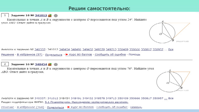This screenshot has height=112, width=199.
Task: Open task number link 348454 in heading
Action: click(41, 64)
